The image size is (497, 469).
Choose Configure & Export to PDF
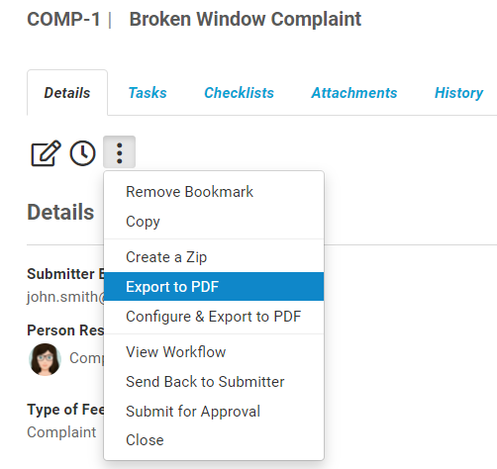[x=214, y=317]
